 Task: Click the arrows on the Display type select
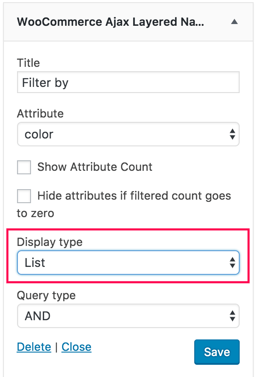[232, 263]
